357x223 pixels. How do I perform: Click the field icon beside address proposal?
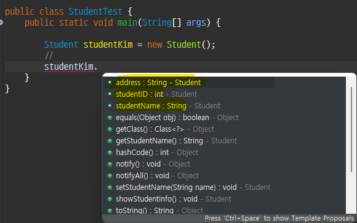(x=110, y=82)
